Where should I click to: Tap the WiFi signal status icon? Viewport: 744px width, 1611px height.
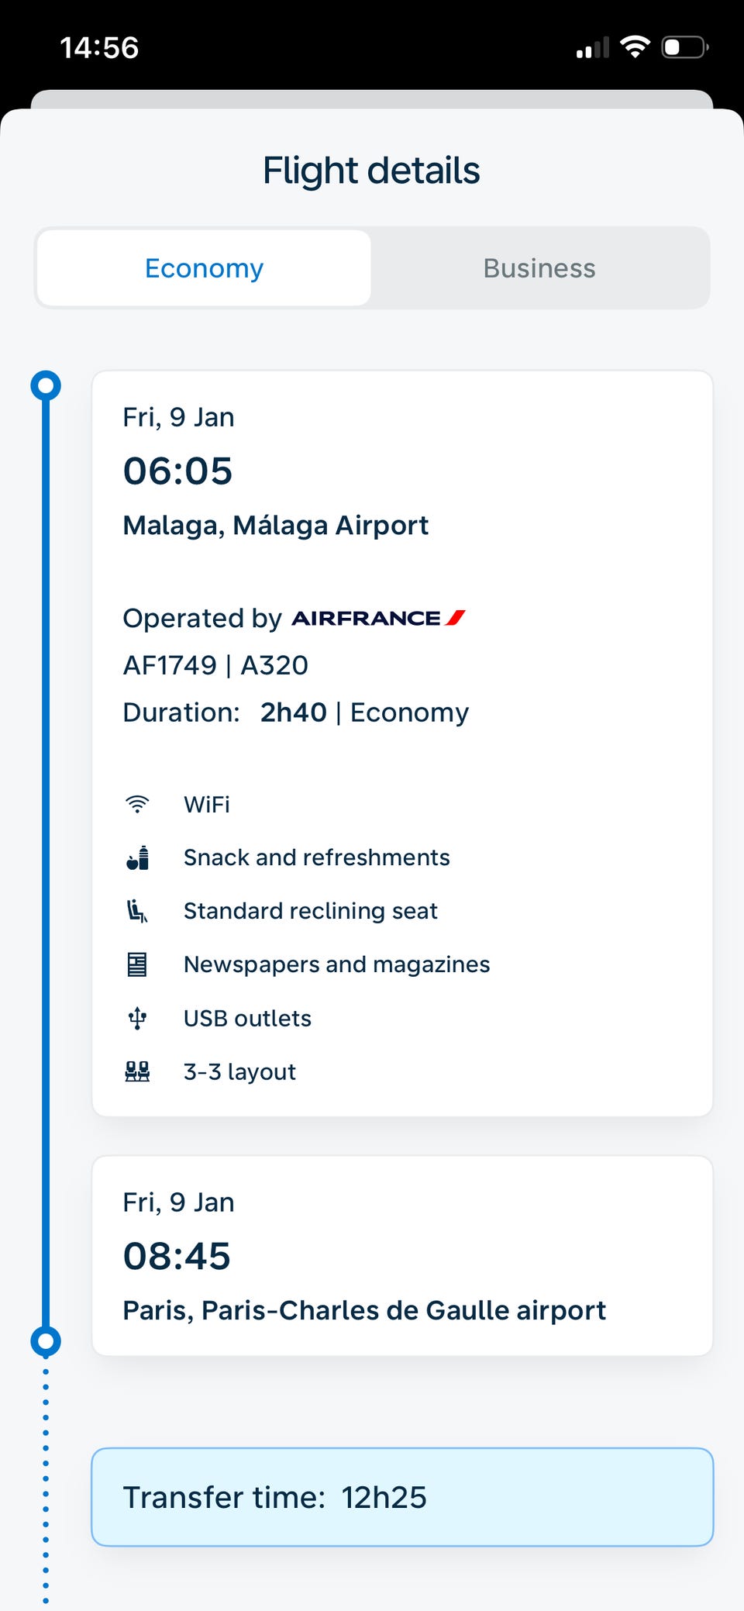[635, 47]
